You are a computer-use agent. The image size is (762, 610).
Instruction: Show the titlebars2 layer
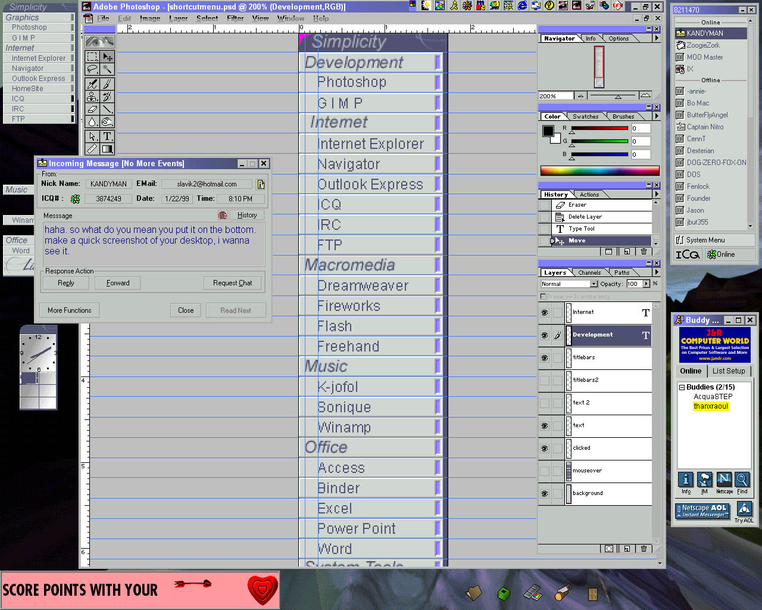(544, 381)
